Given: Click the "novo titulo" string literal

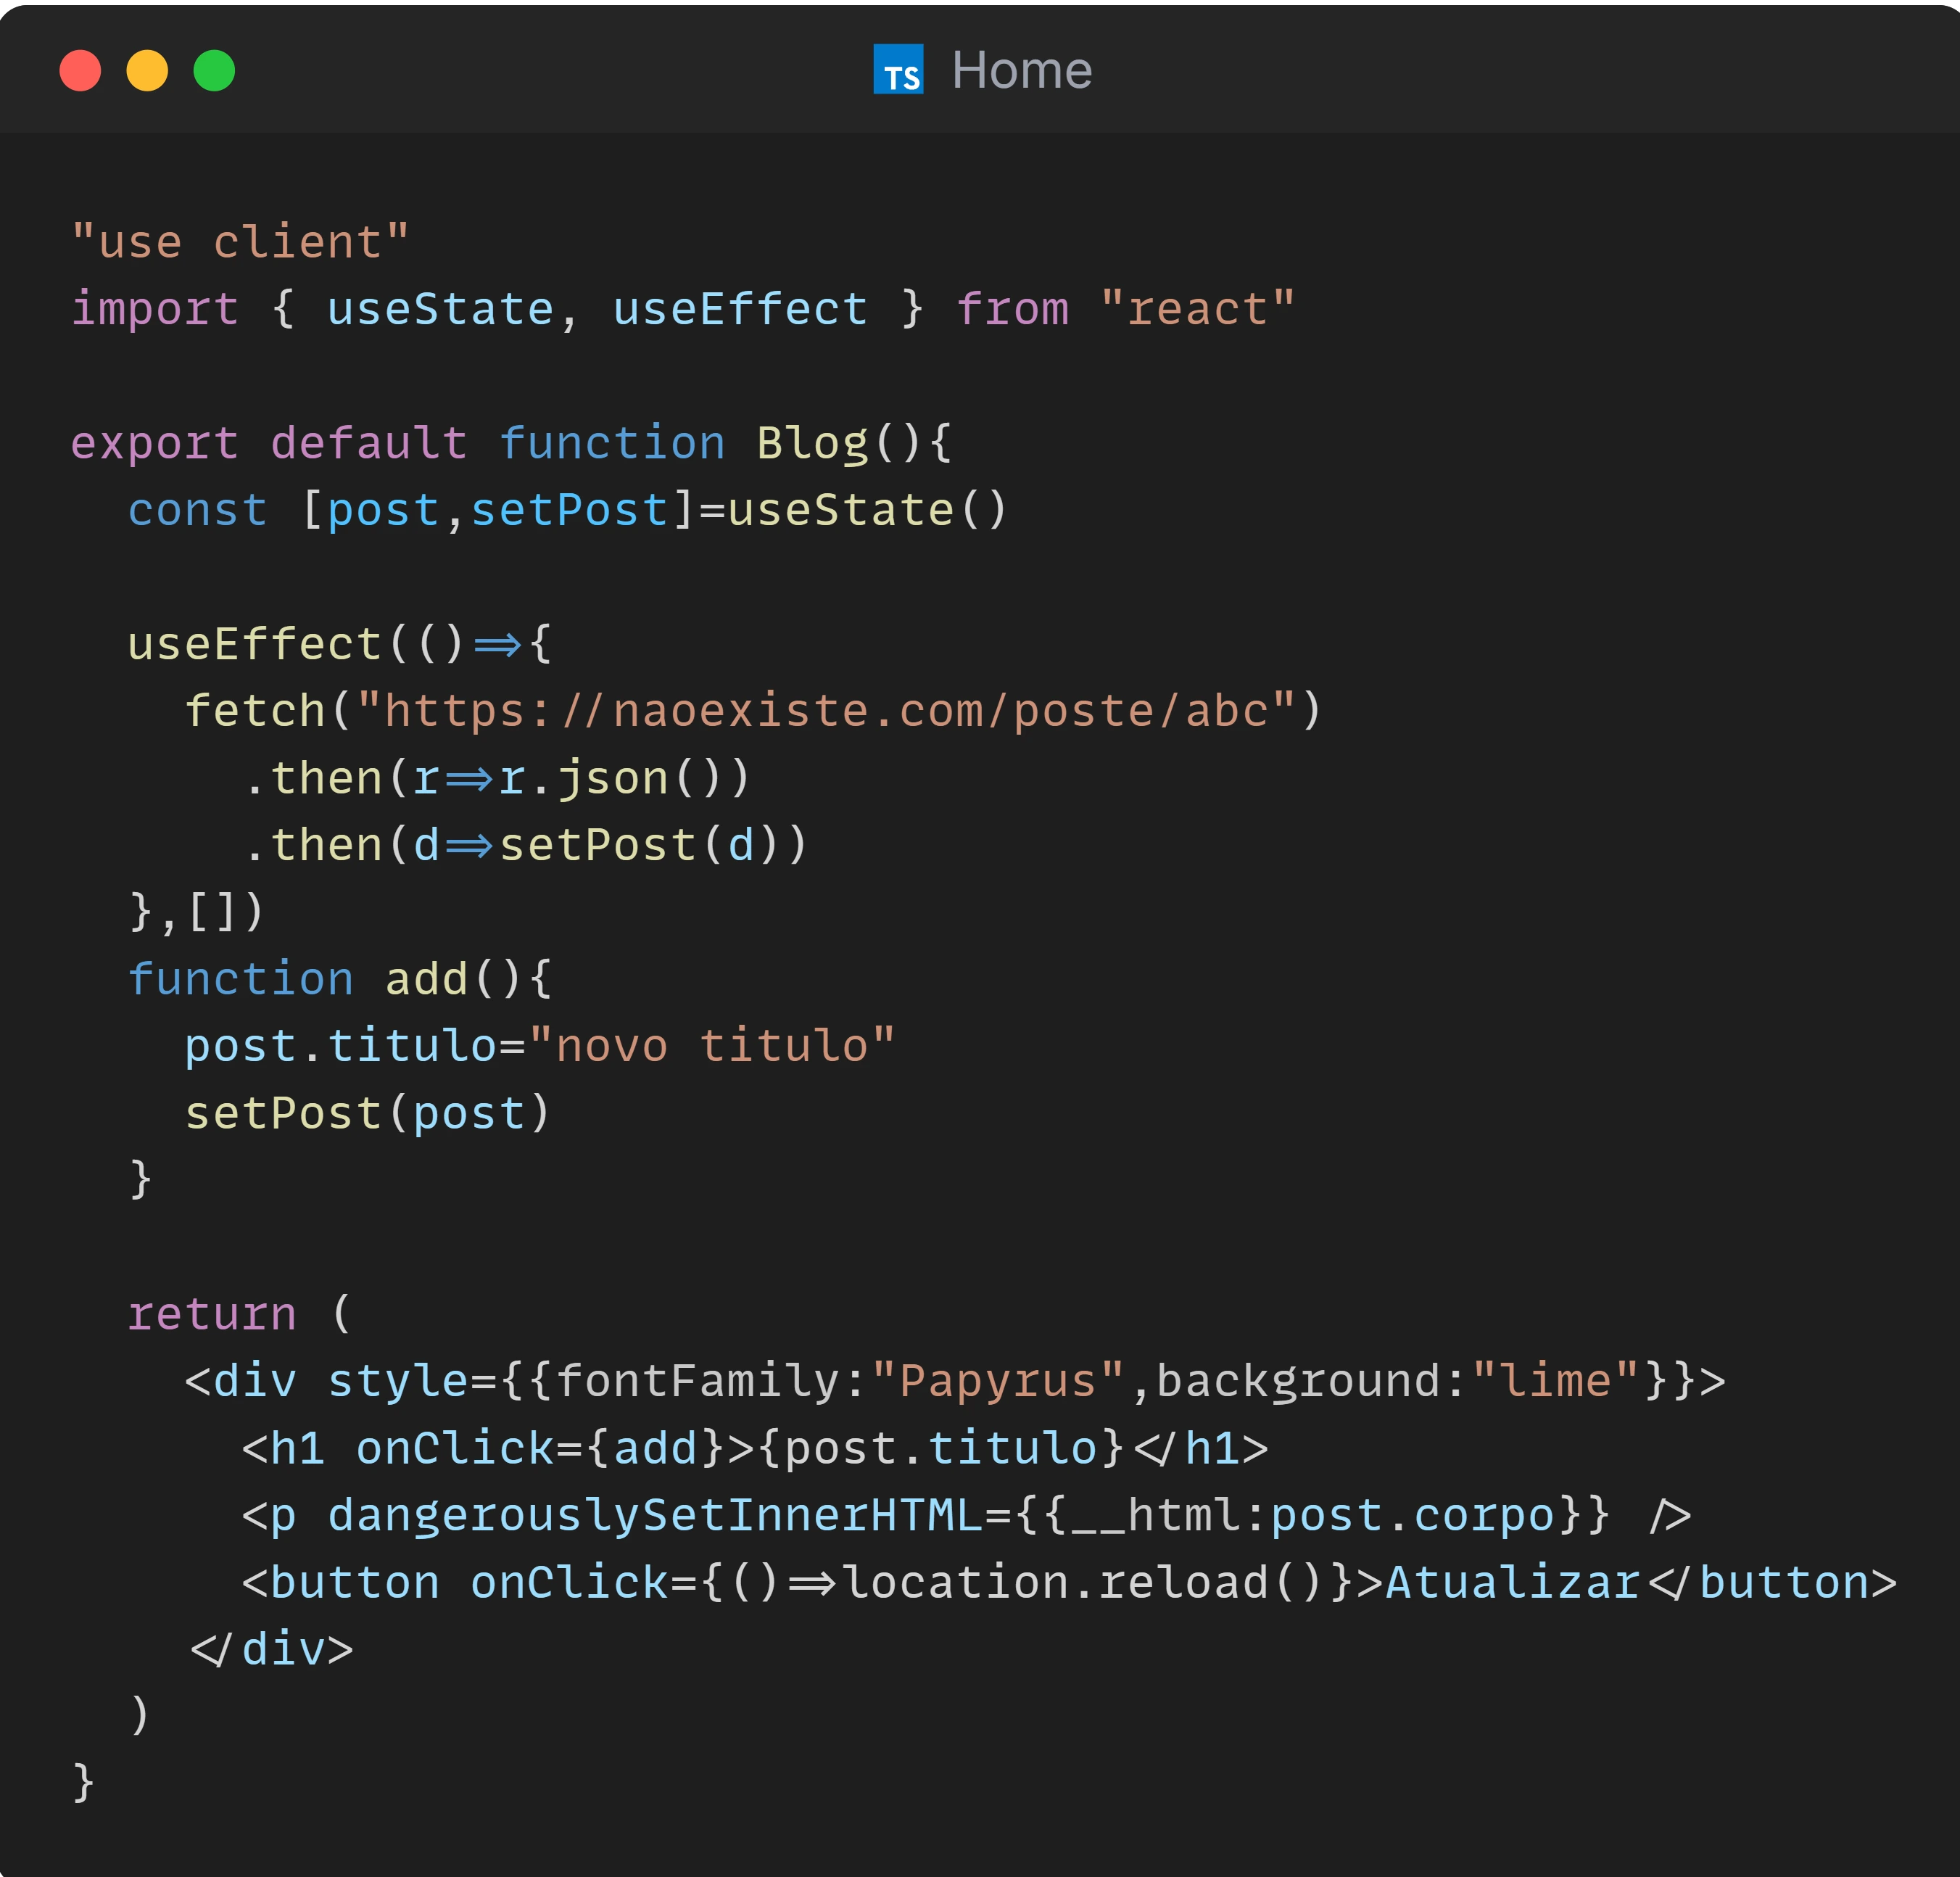Looking at the screenshot, I should pyautogui.click(x=711, y=1046).
